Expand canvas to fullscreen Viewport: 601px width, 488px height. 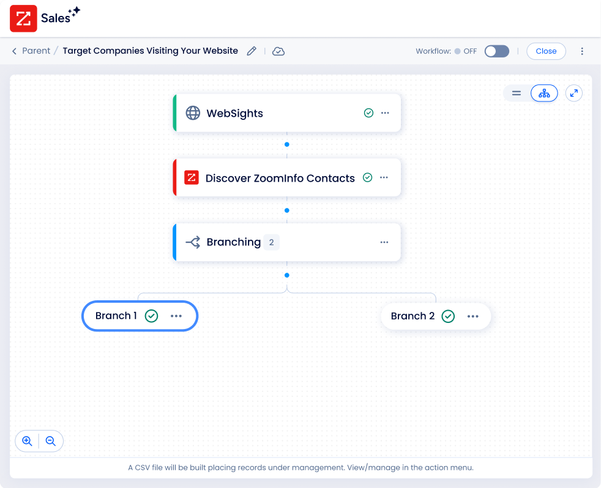(x=574, y=93)
